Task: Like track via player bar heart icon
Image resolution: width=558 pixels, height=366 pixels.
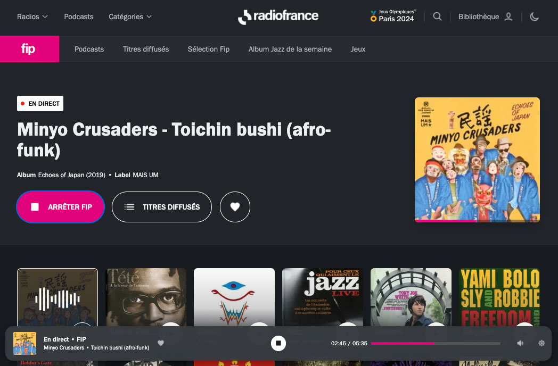Action: coord(161,343)
